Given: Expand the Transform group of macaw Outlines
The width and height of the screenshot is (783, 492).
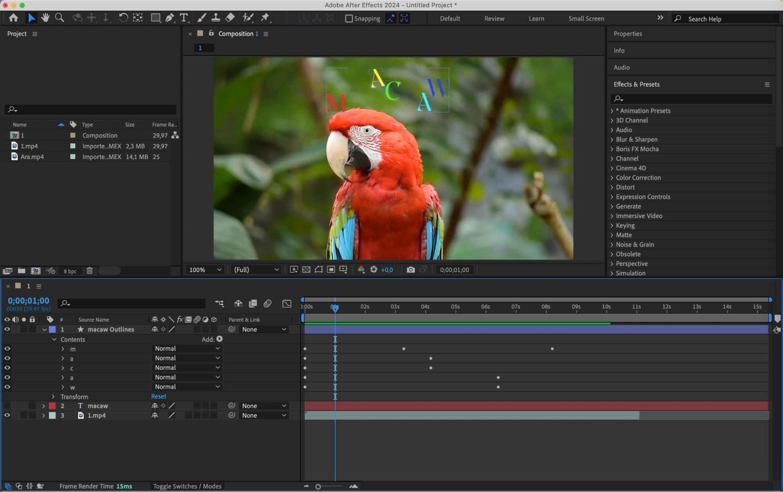Looking at the screenshot, I should (54, 396).
